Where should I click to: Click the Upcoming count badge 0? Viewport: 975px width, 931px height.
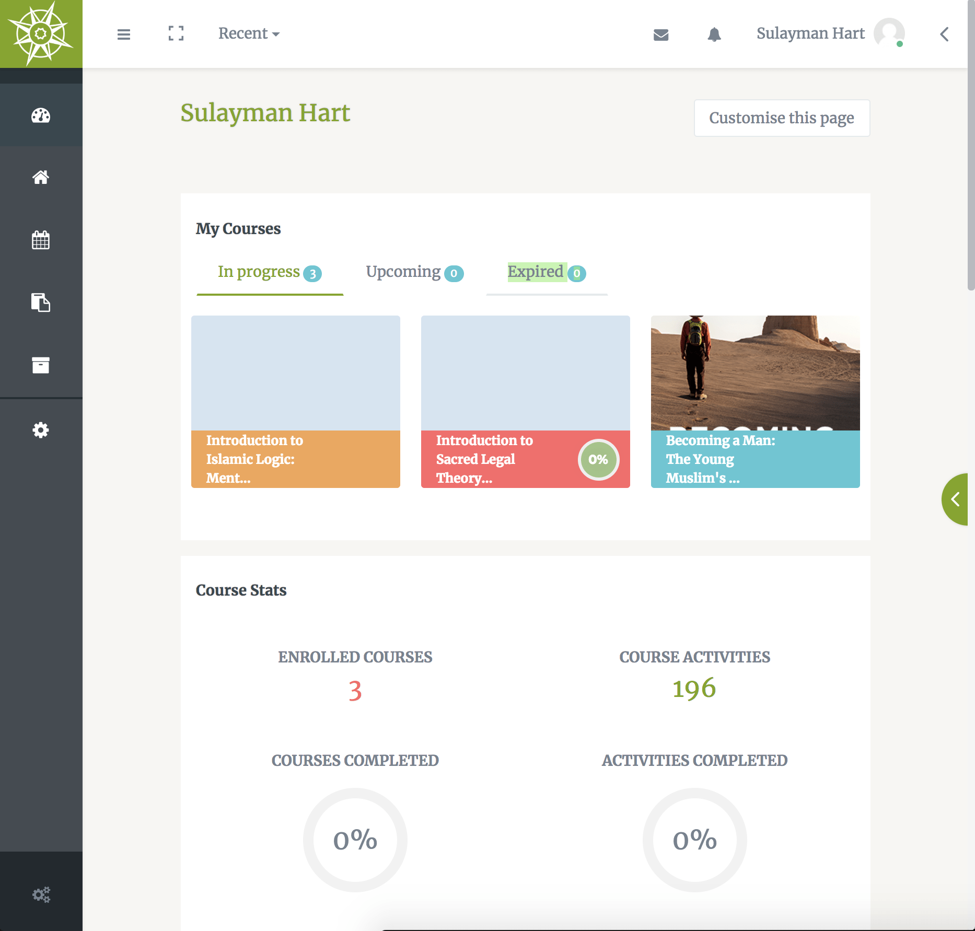coord(454,273)
